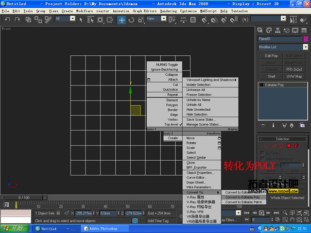Viewport: 311px width, 233px height.
Task: Open the Modify command panel tab
Action: point(269,30)
